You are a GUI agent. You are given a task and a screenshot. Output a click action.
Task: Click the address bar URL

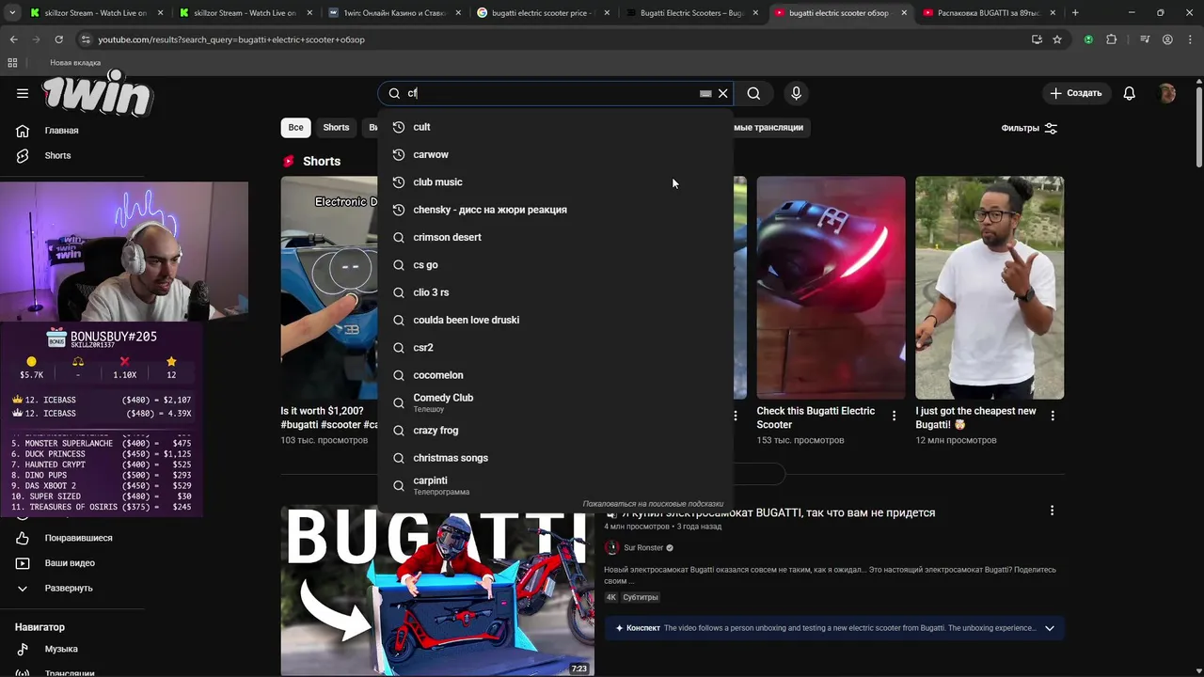pyautogui.click(x=231, y=39)
